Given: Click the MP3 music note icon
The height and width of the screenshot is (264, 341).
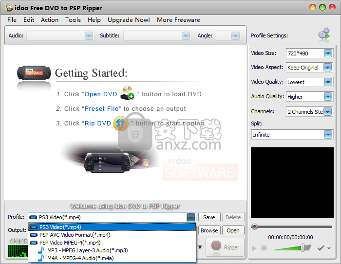Looking at the screenshot, I should click(41, 250).
